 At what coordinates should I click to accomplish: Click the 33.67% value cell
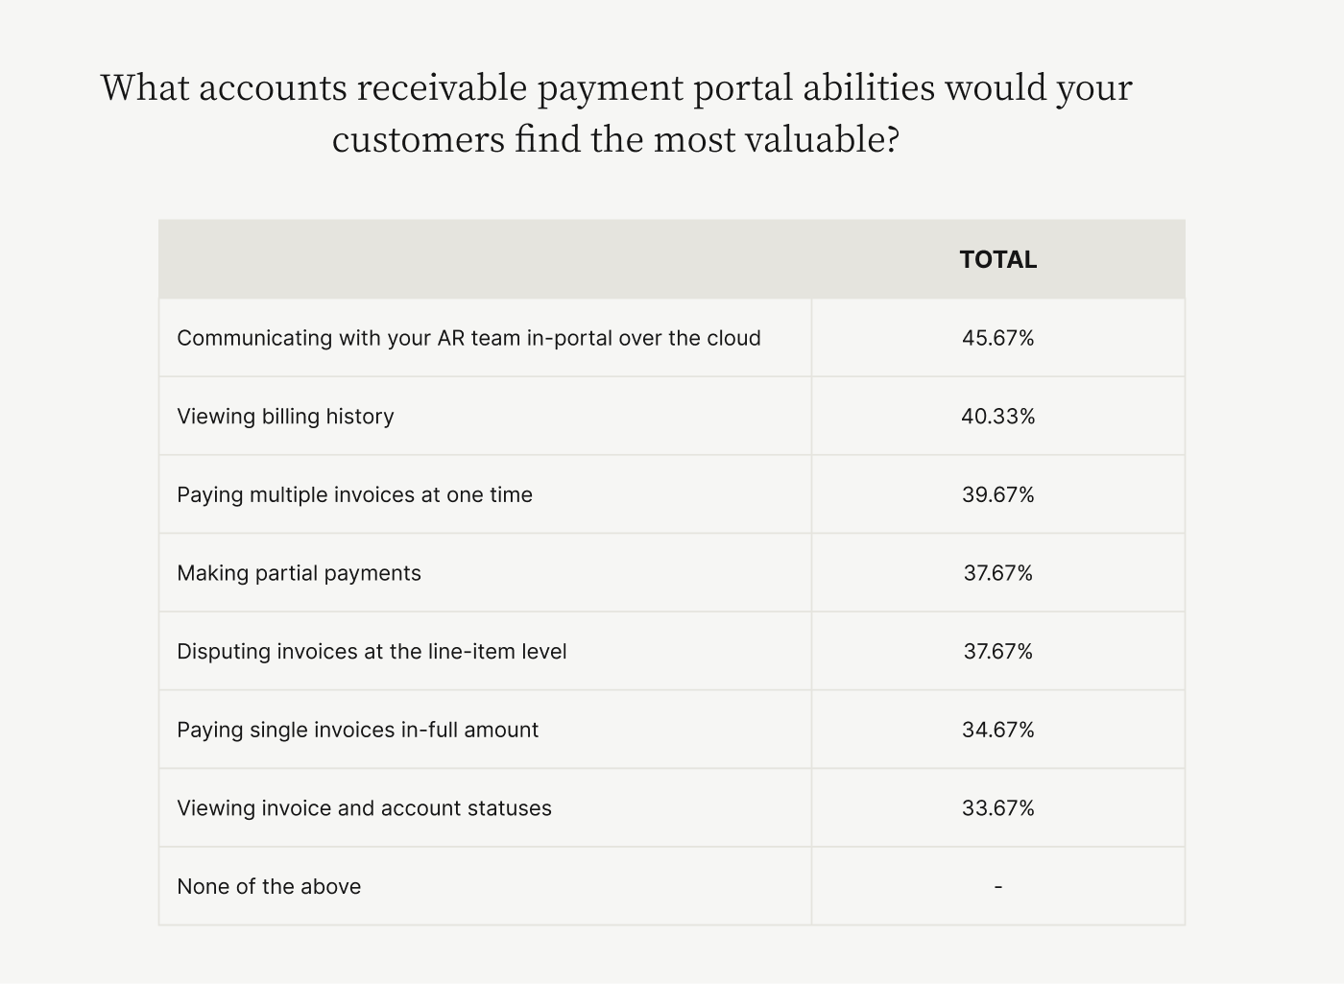pyautogui.click(x=997, y=808)
